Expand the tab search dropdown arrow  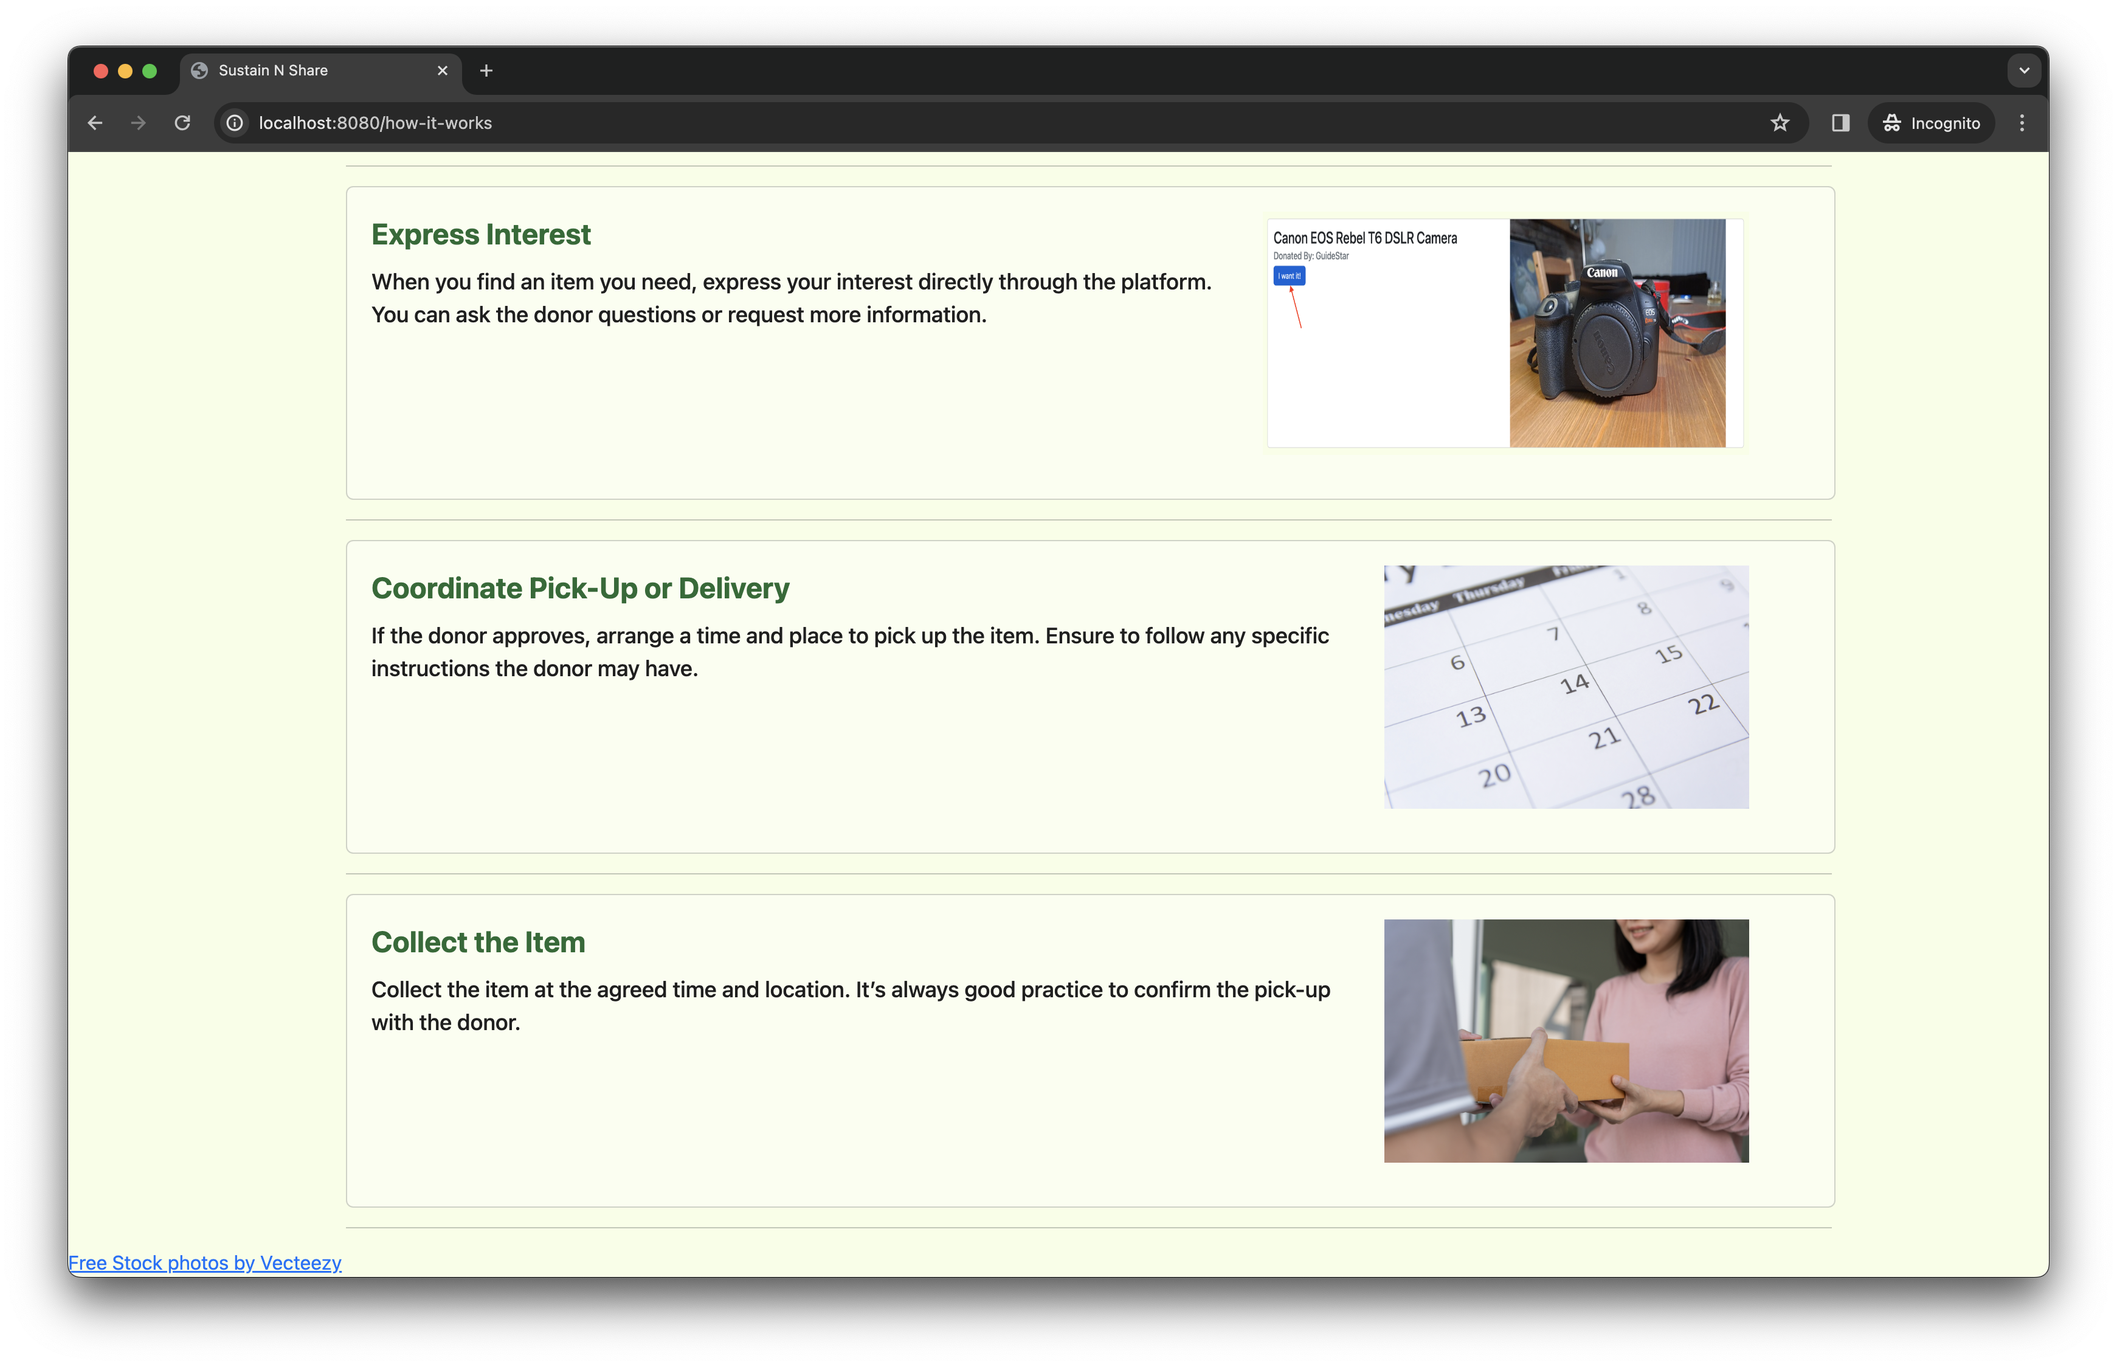(x=2024, y=71)
